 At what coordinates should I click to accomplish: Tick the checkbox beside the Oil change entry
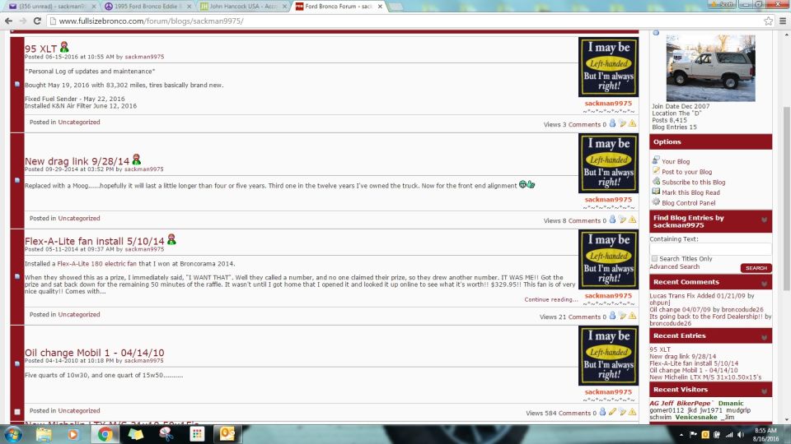pos(17,412)
